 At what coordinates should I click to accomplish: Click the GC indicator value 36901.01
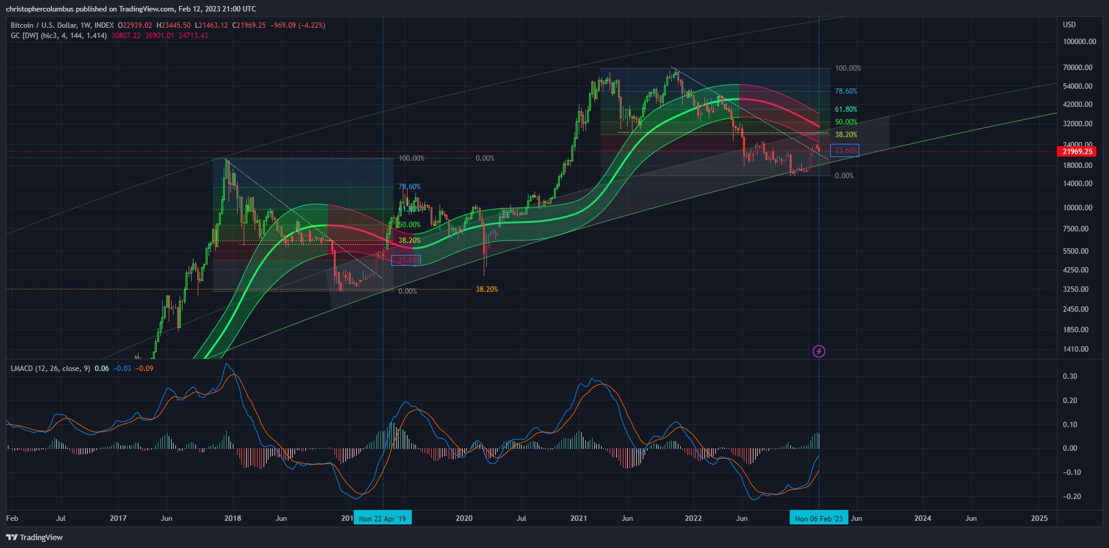(x=158, y=36)
